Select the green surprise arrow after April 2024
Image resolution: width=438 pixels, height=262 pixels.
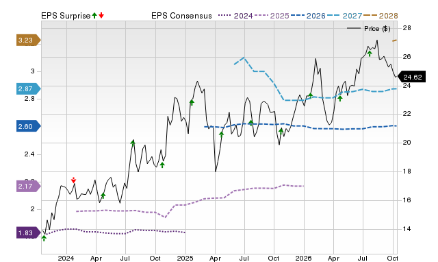103,195
